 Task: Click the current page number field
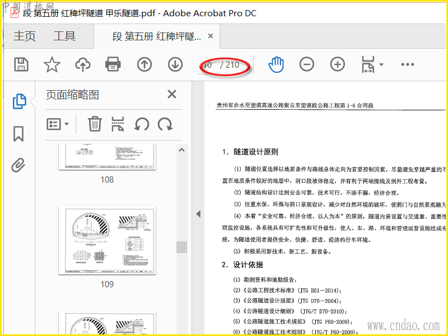208,65
